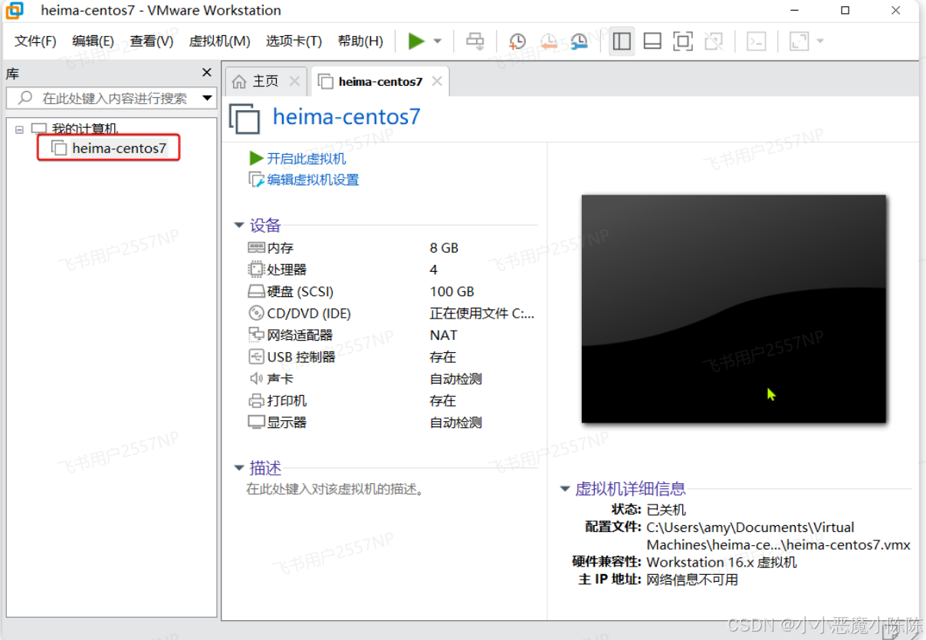926x640 pixels.
Task: Select heima-centos7 in the library tree
Action: (119, 149)
